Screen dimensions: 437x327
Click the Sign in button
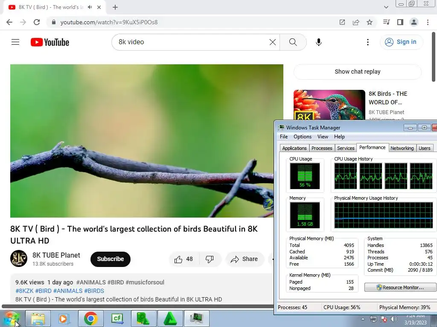[x=401, y=42]
